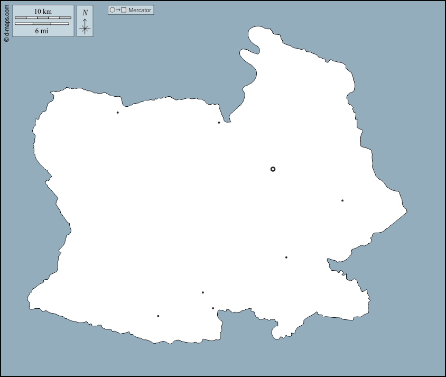Image resolution: width=446 pixels, height=377 pixels.
Task: Click the pointed eastern tip of the territory
Action: pos(405,212)
